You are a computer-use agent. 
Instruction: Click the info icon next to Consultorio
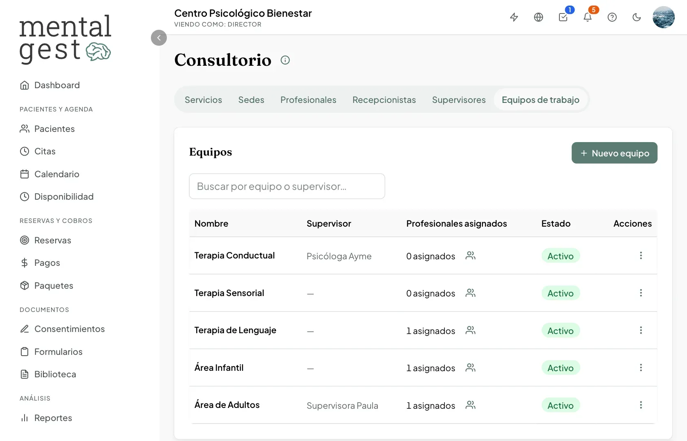coord(285,60)
